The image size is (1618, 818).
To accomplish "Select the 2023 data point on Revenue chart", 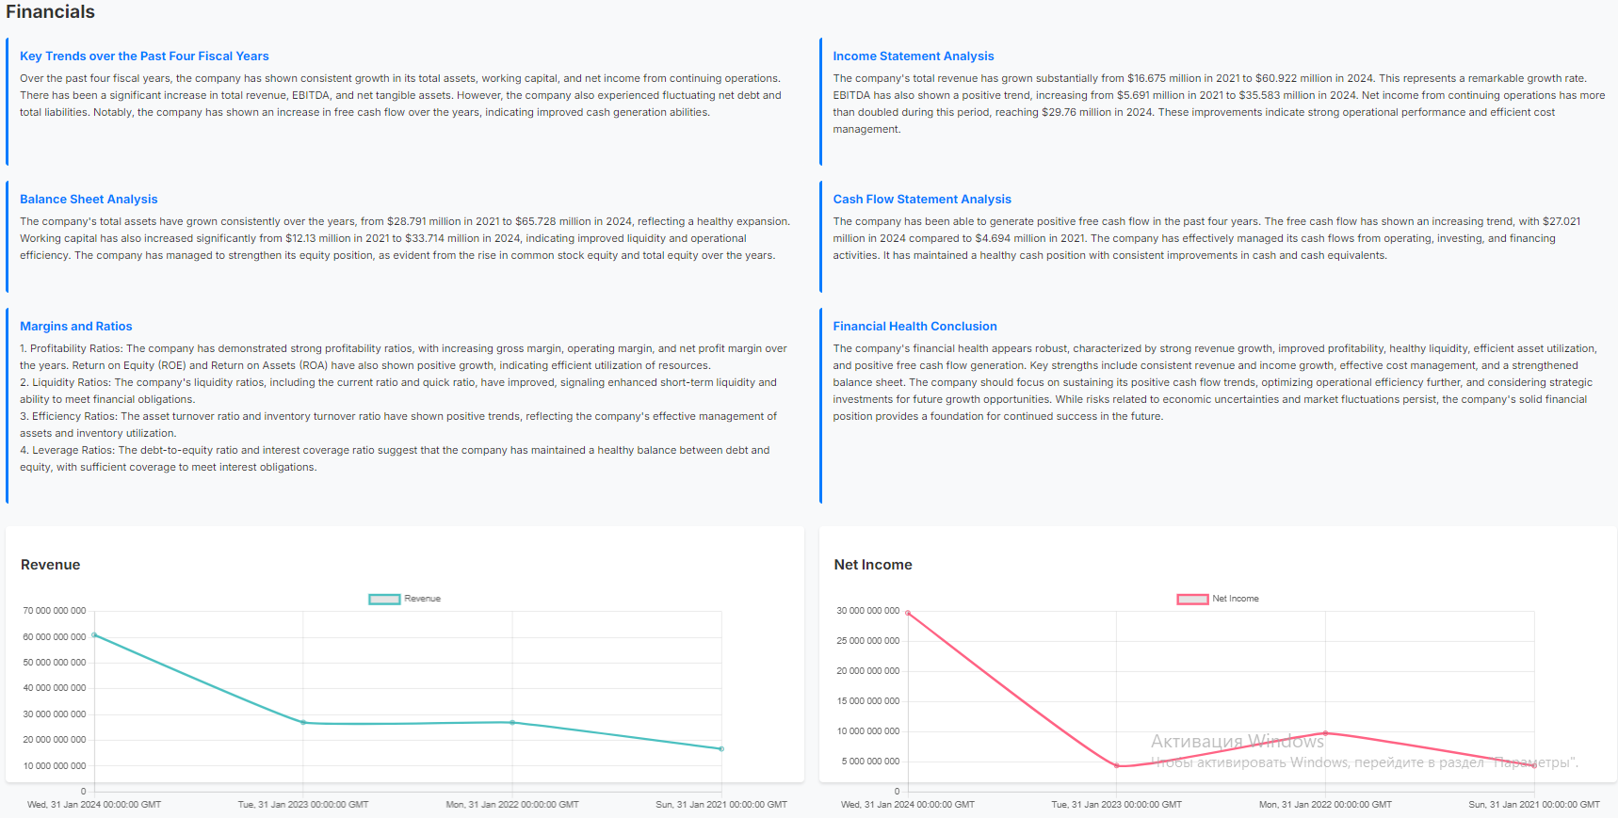I will coord(303,723).
